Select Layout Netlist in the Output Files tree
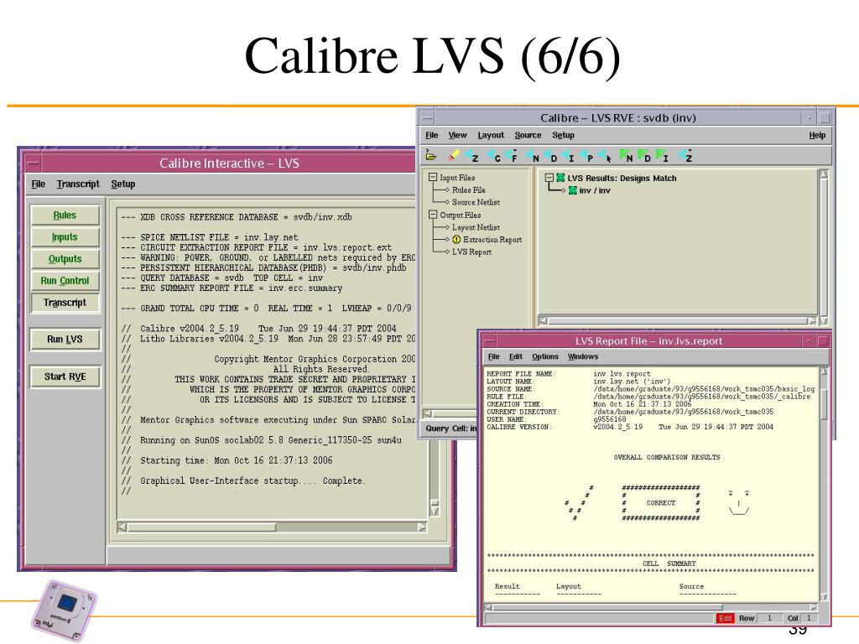Viewport: 859px width, 644px height. pos(476,227)
